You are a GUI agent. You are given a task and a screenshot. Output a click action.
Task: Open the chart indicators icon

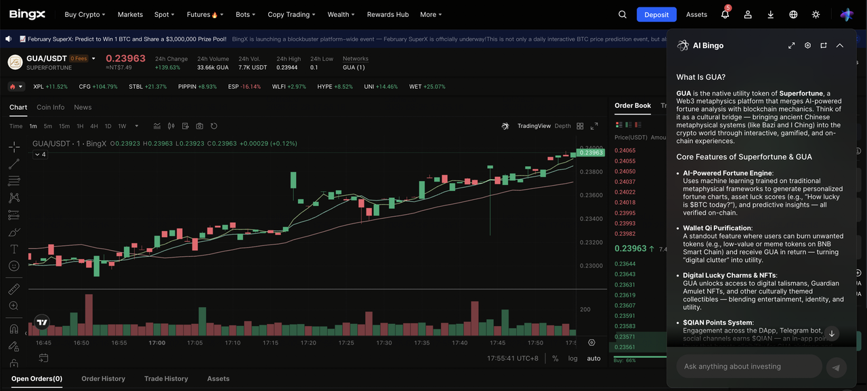point(157,126)
